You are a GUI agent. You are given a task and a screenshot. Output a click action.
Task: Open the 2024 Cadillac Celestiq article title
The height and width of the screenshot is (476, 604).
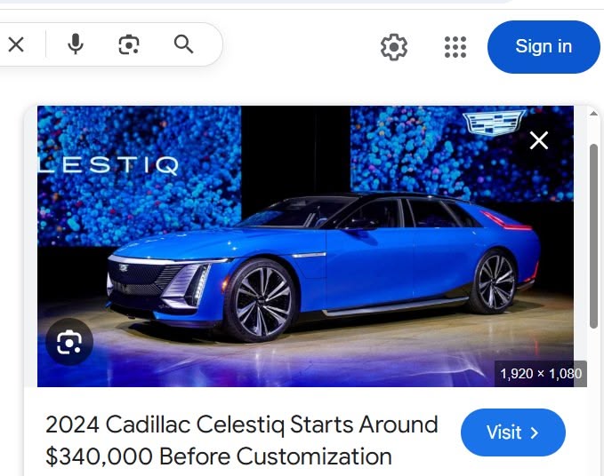pos(242,440)
